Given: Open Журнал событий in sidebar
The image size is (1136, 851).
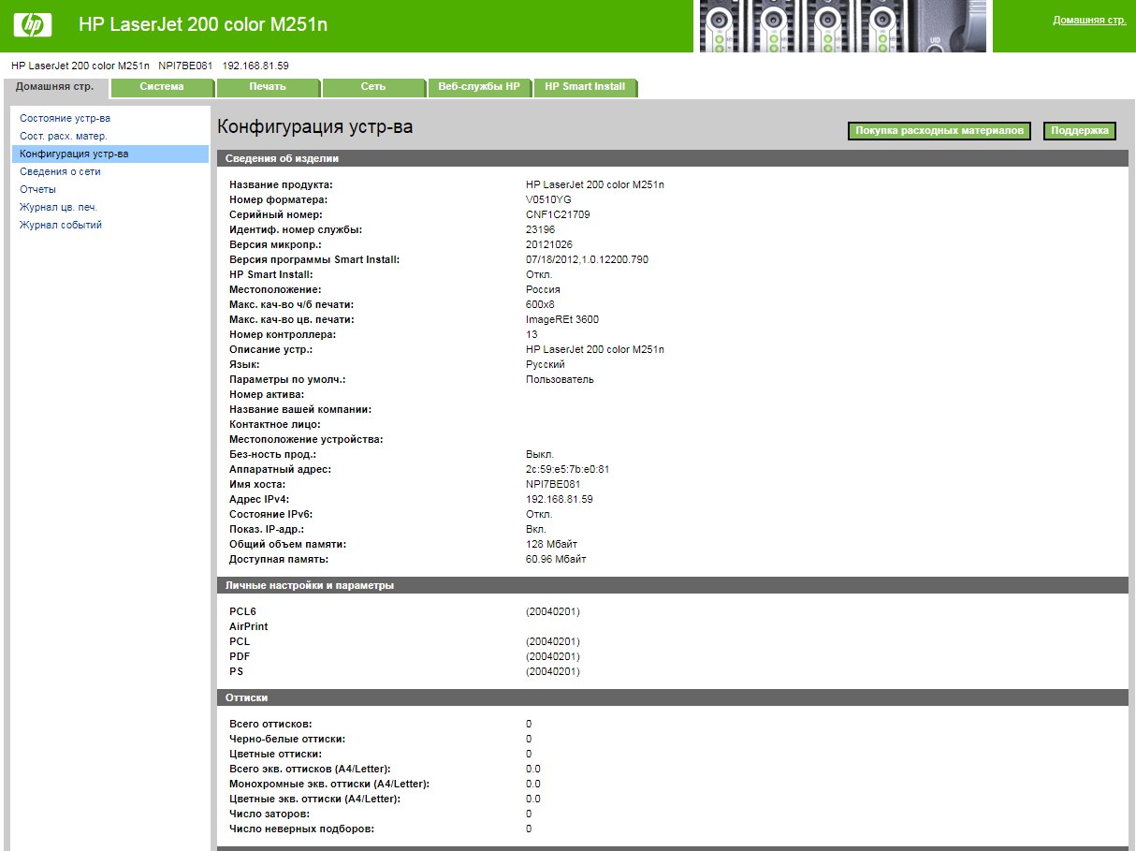Looking at the screenshot, I should [61, 225].
